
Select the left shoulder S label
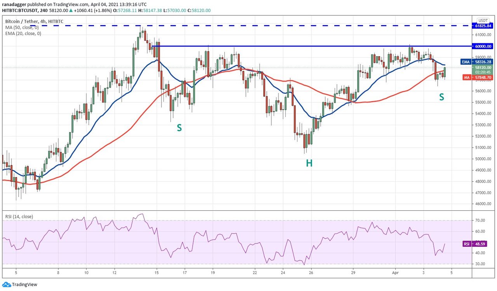click(x=179, y=127)
